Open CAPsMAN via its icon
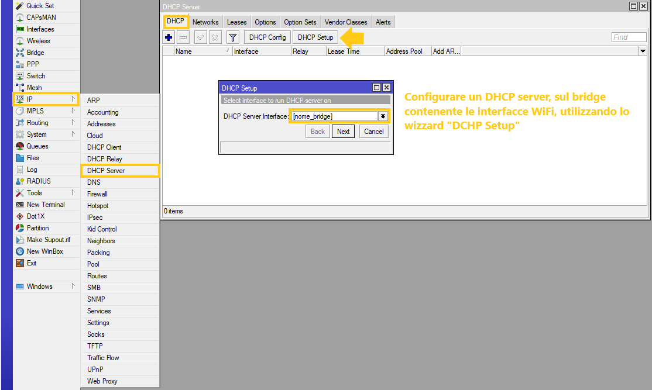The height and width of the screenshot is (390, 652). coord(19,18)
